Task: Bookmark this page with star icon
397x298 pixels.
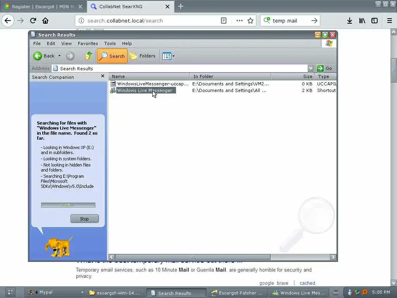Action: (x=250, y=21)
